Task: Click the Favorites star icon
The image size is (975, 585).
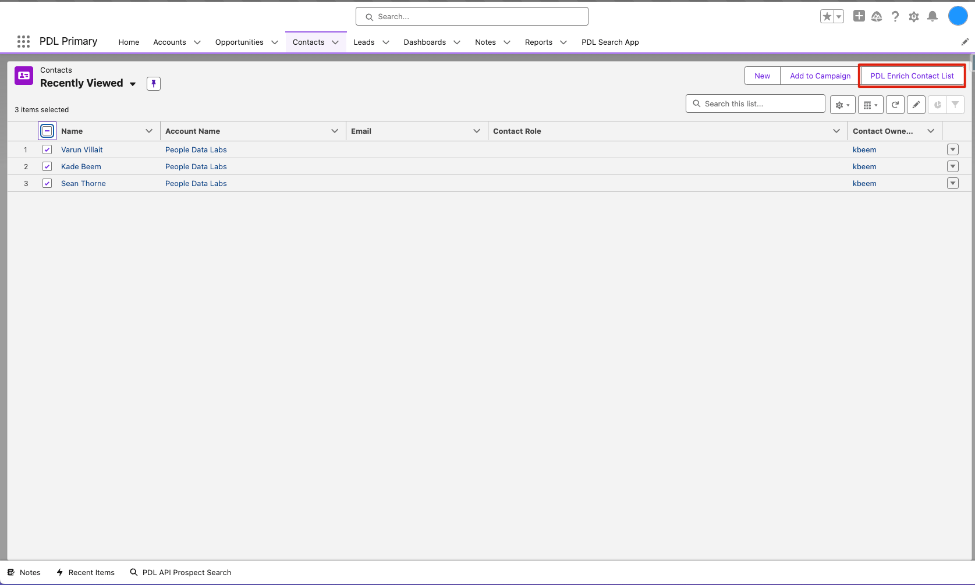Action: coord(827,17)
